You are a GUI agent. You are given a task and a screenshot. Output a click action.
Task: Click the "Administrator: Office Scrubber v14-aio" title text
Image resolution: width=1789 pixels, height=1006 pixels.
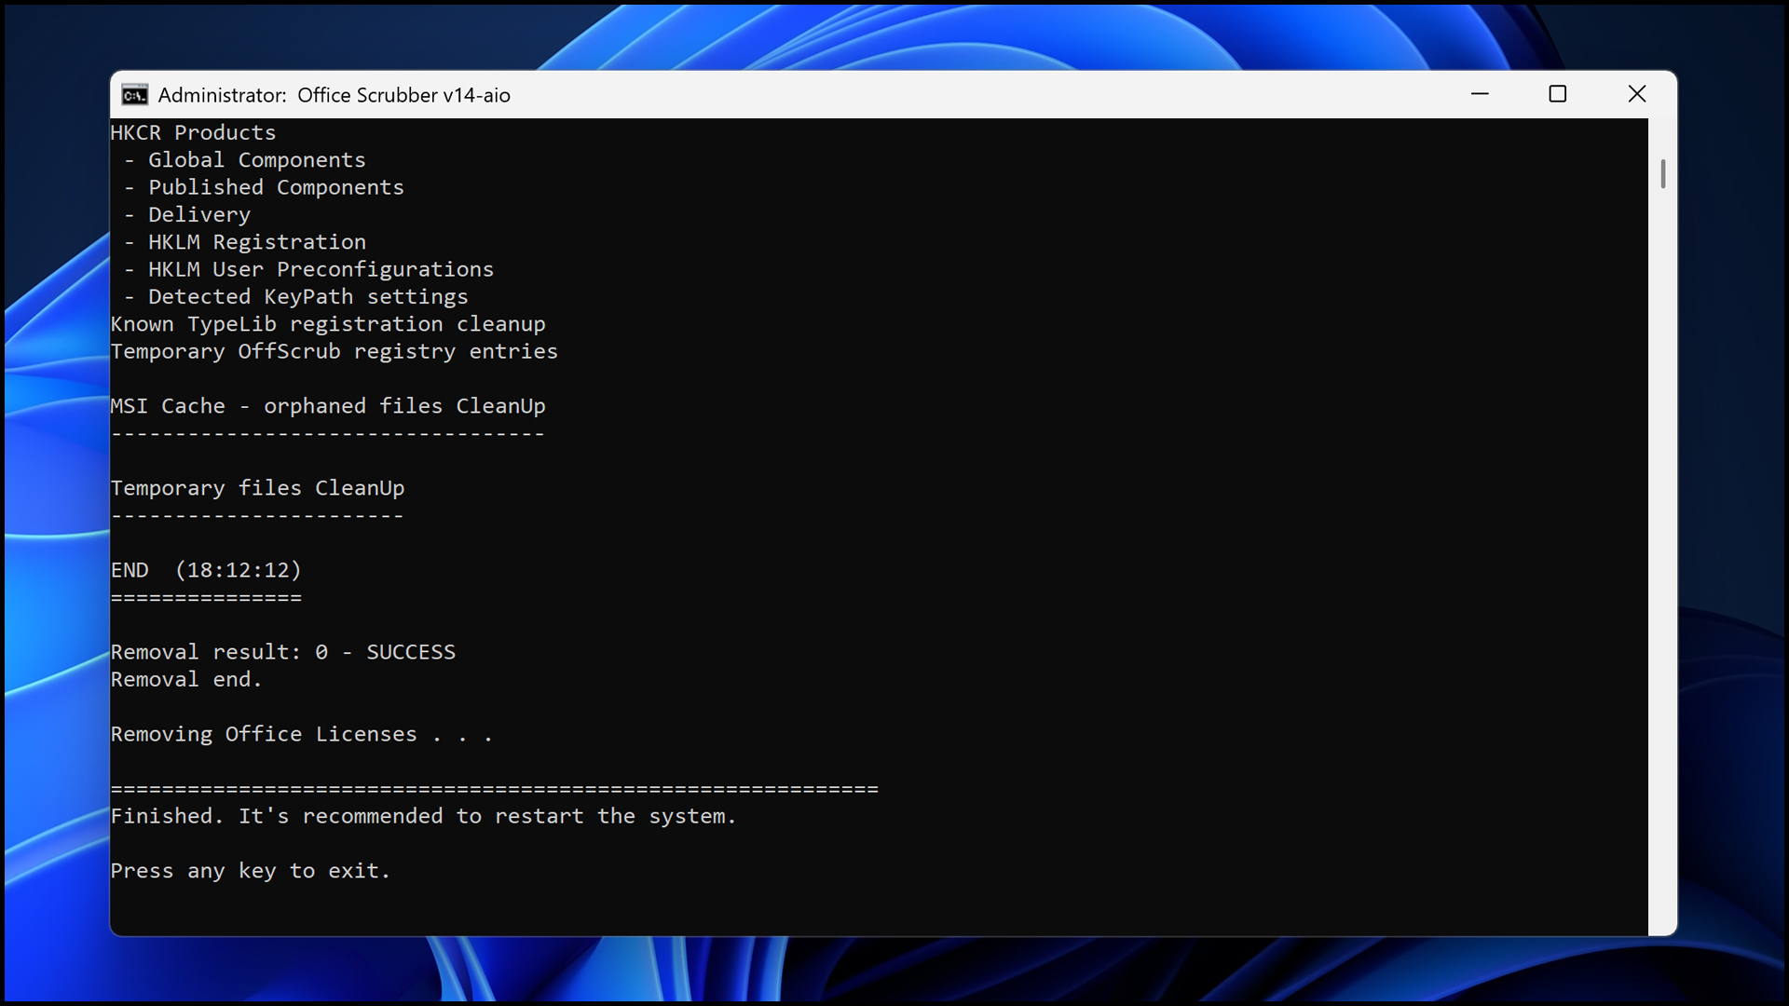point(334,95)
